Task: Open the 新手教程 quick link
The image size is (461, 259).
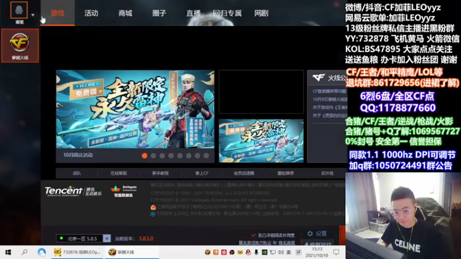Action: [x=160, y=173]
